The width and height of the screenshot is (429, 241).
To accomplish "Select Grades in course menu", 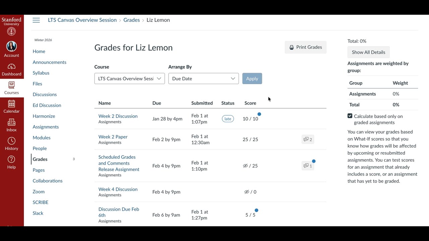I will click(40, 159).
